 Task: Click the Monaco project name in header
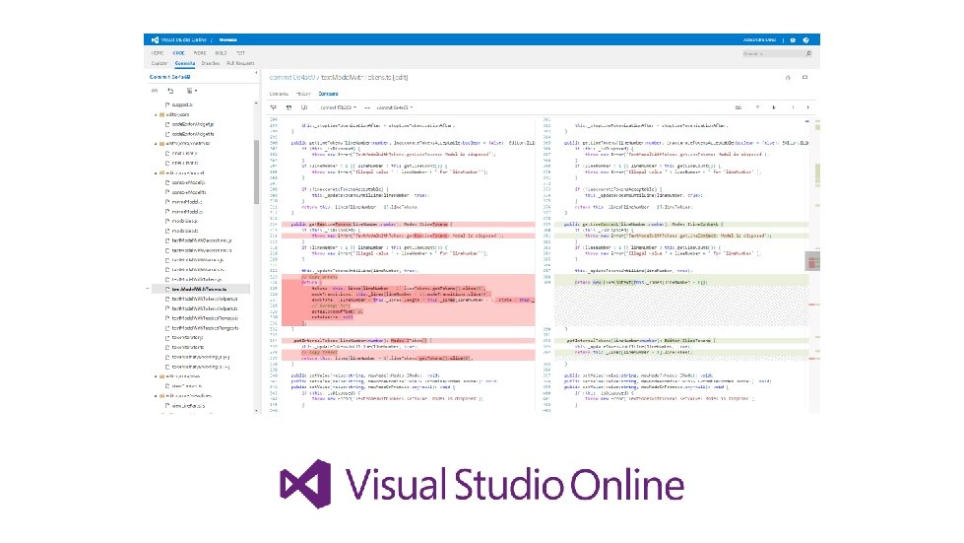coord(228,40)
